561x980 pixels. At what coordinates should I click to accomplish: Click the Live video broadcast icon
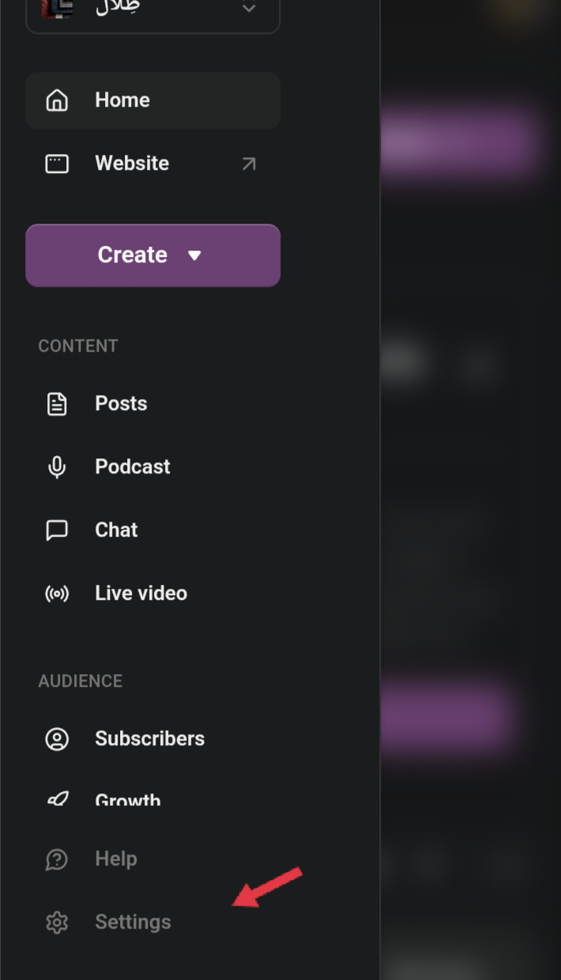57,594
